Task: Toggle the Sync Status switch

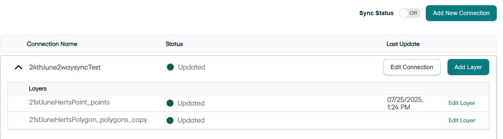Action: pyautogui.click(x=409, y=13)
